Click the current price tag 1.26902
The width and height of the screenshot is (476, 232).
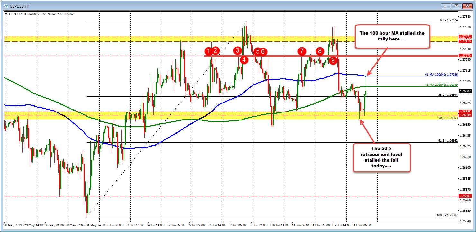point(465,91)
